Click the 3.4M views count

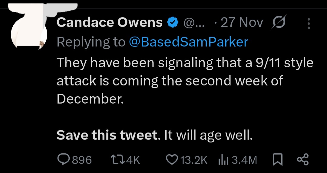coord(244,160)
